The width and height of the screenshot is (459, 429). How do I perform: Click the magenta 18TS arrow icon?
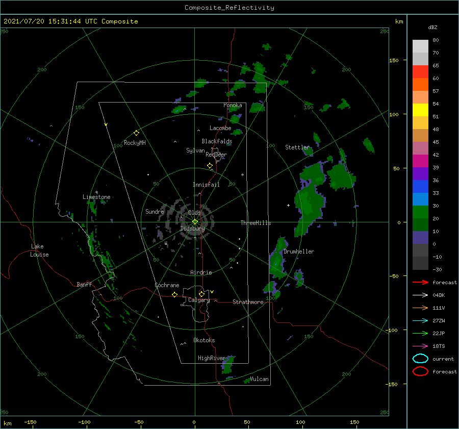420,346
